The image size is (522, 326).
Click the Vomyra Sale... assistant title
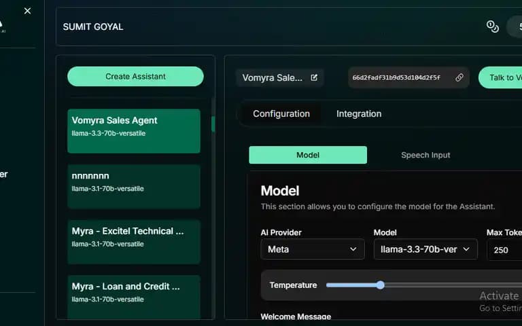point(273,78)
